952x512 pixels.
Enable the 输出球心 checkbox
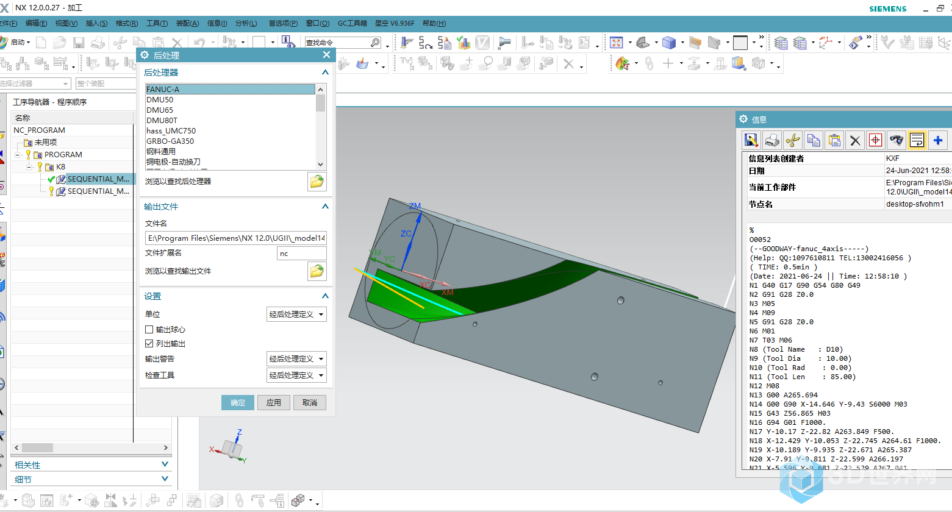coord(149,330)
